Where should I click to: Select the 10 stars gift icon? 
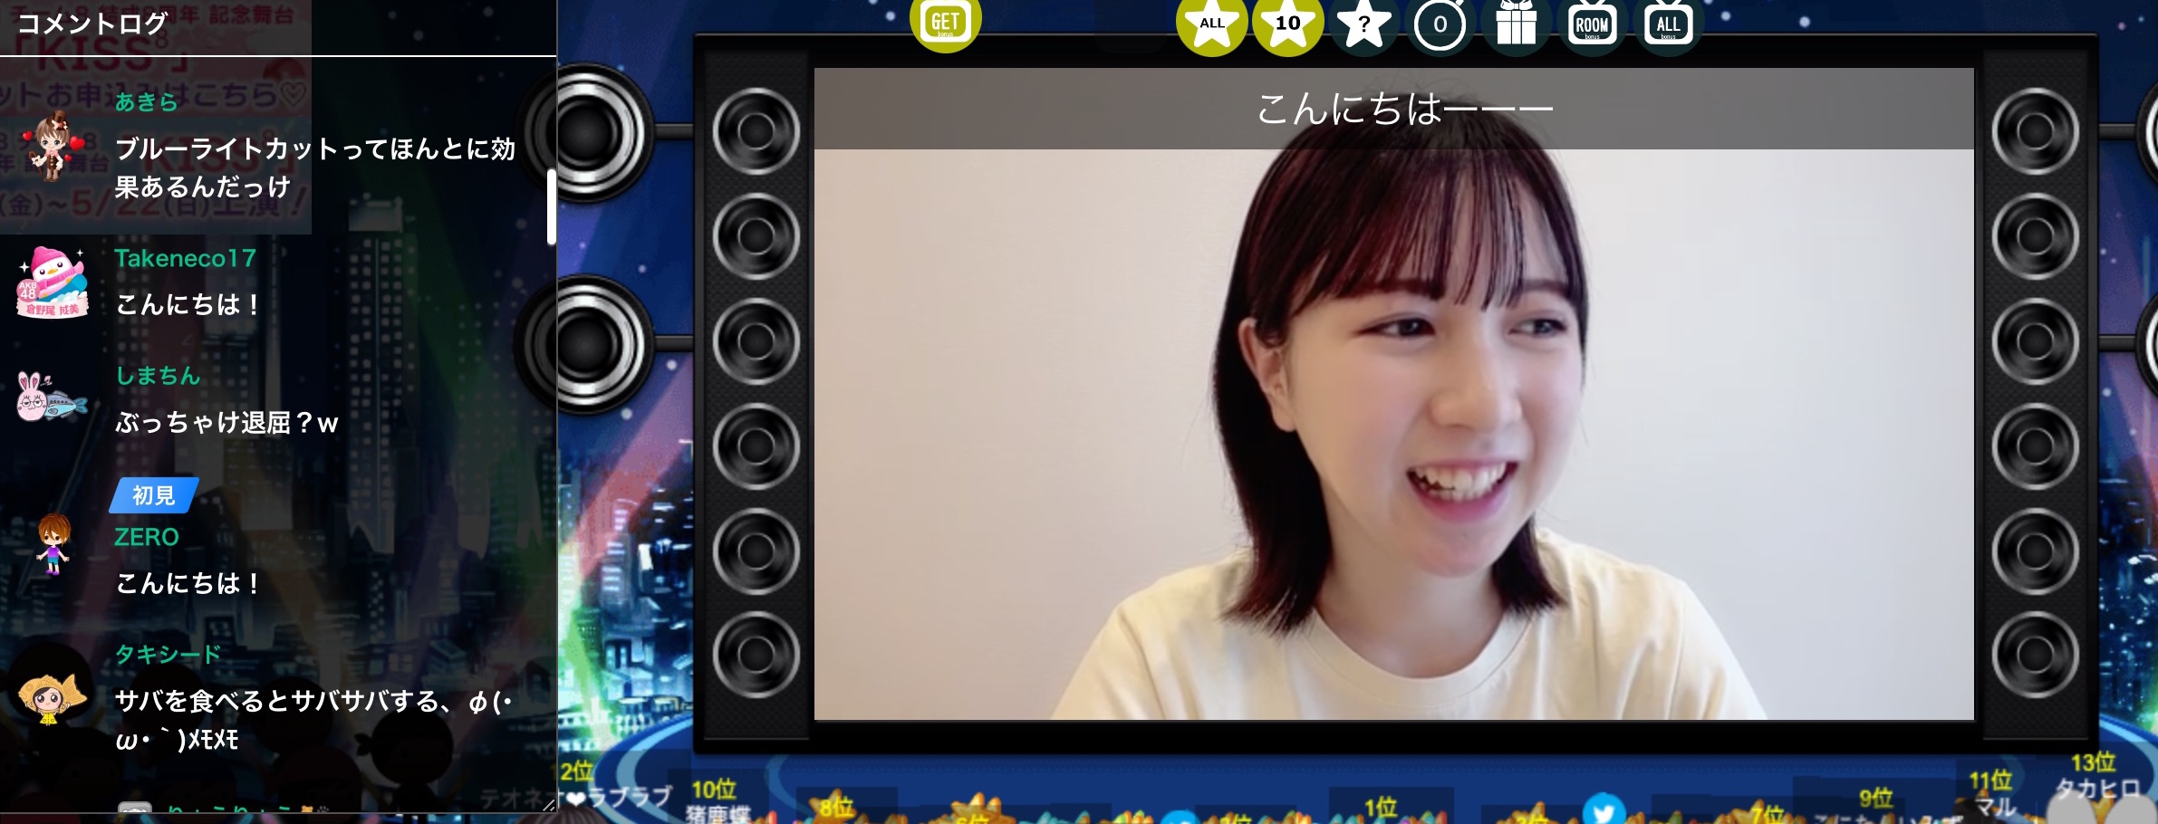click(1287, 25)
